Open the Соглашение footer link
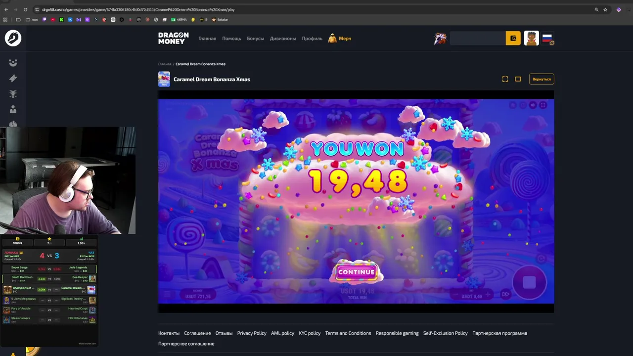Viewport: 633px width, 356px height. (x=197, y=333)
